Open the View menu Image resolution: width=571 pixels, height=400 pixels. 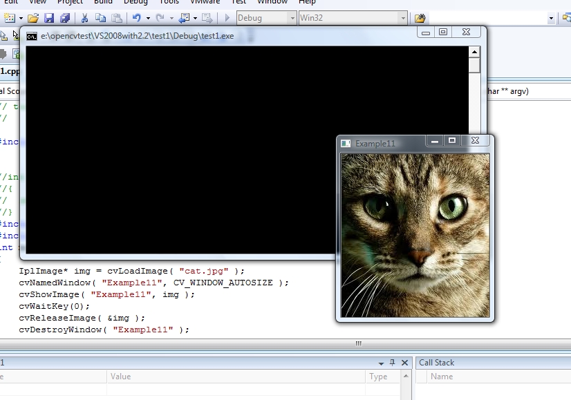pos(37,2)
